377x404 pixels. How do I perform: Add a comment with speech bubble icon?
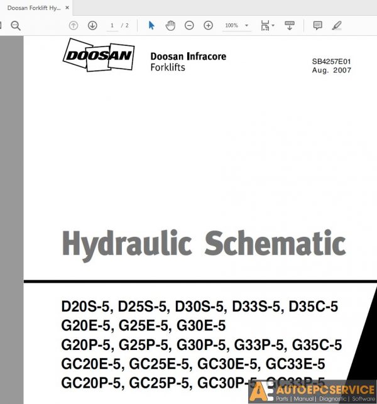click(x=317, y=26)
